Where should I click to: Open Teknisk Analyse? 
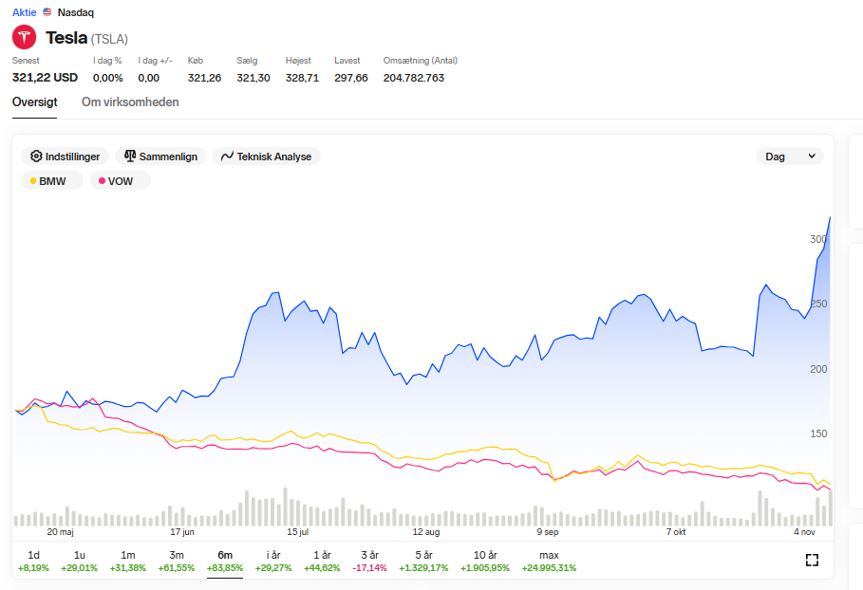click(267, 157)
